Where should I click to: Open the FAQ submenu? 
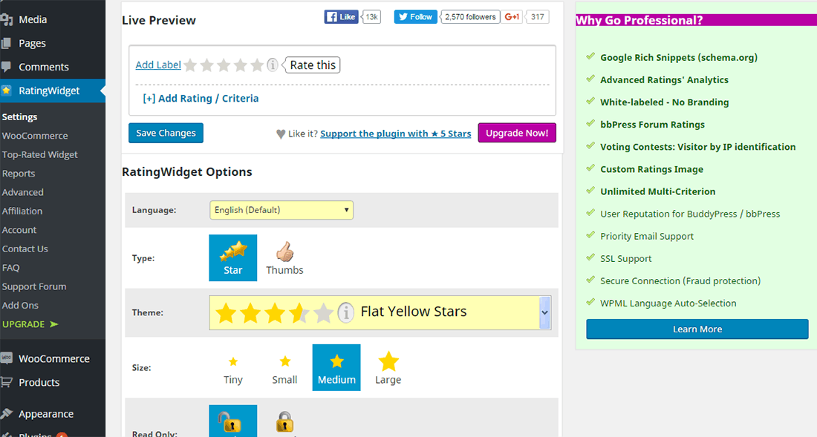click(x=11, y=267)
